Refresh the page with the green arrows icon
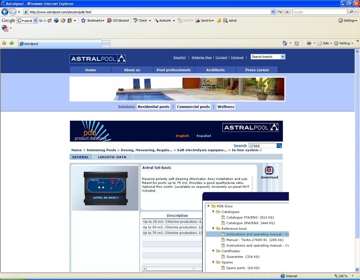This screenshot has width=360, height=280. point(280,12)
